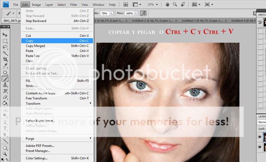Select the Eyedropper tool
Screen dimensions: 266x162
[x=5, y=65]
